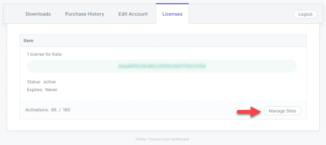Select the Licenses tab
This screenshot has height=145, width=326.
172,14
